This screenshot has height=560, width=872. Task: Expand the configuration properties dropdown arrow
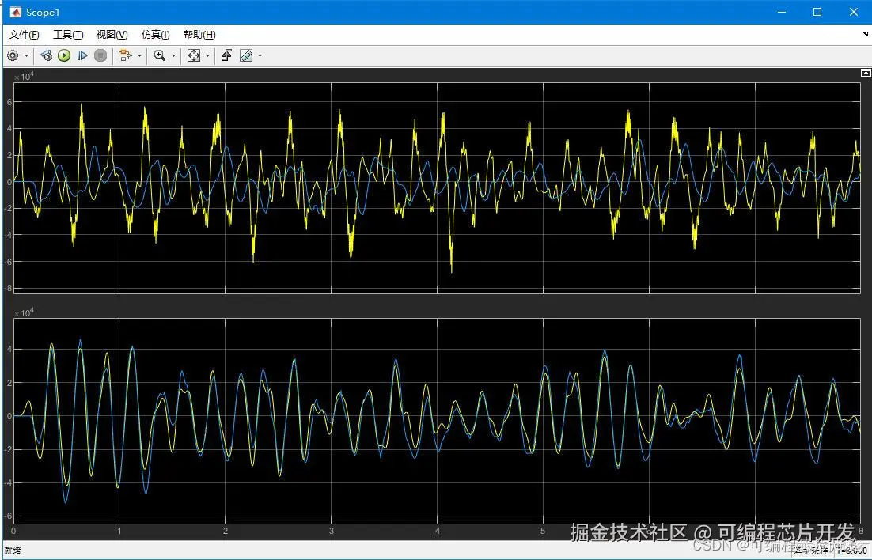click(x=26, y=55)
